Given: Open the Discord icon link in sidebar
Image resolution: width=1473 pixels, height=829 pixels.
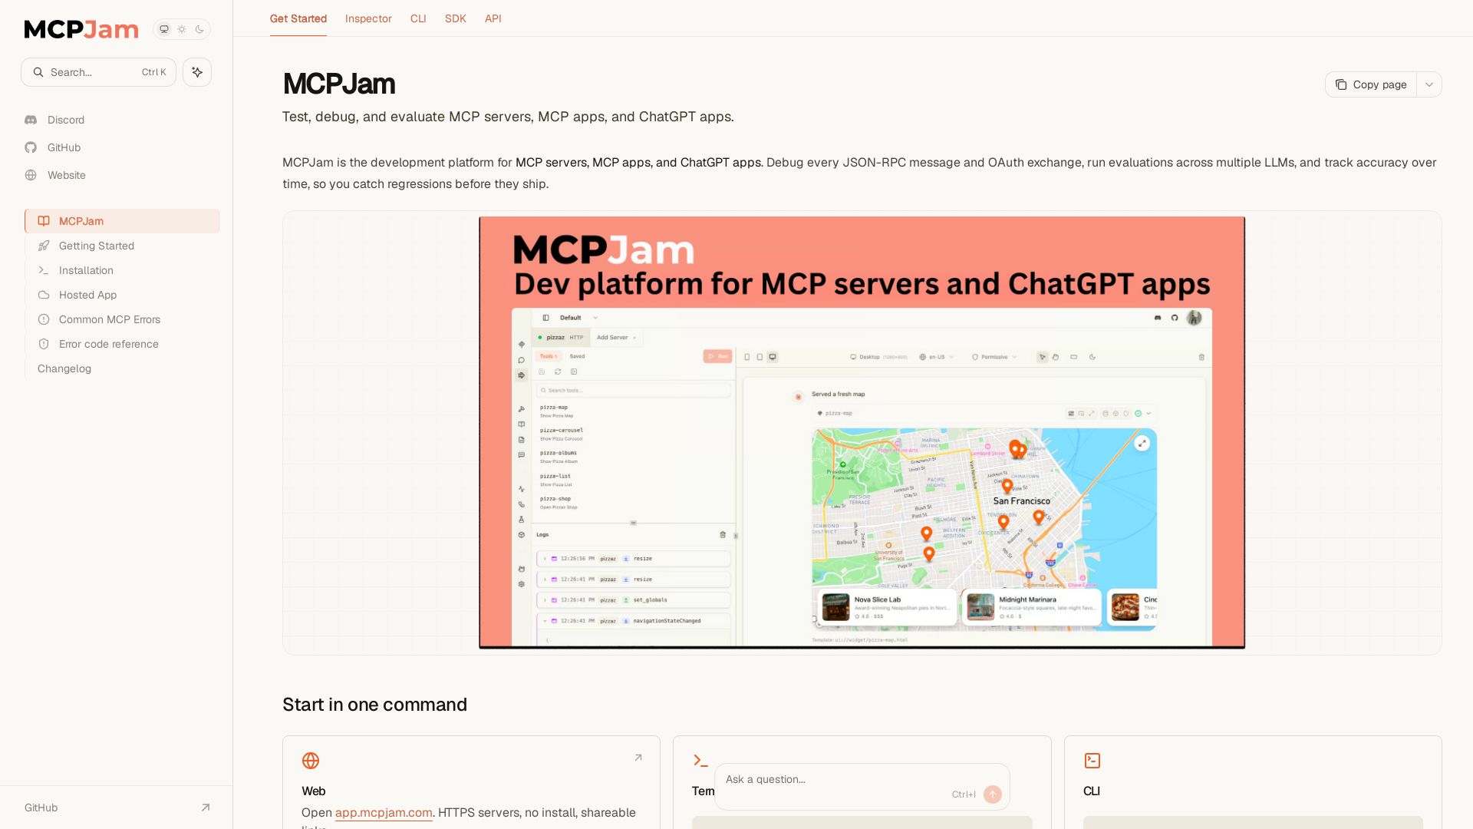Looking at the screenshot, I should 31,120.
